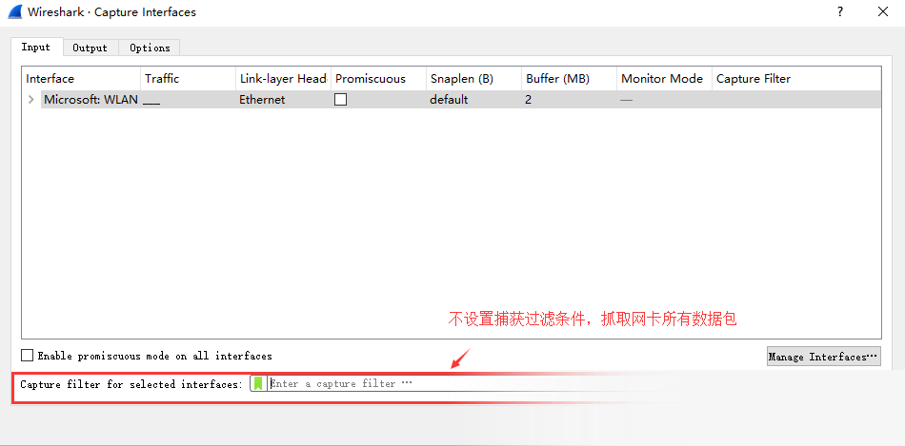Click the Monitor Mode column header

tap(664, 78)
